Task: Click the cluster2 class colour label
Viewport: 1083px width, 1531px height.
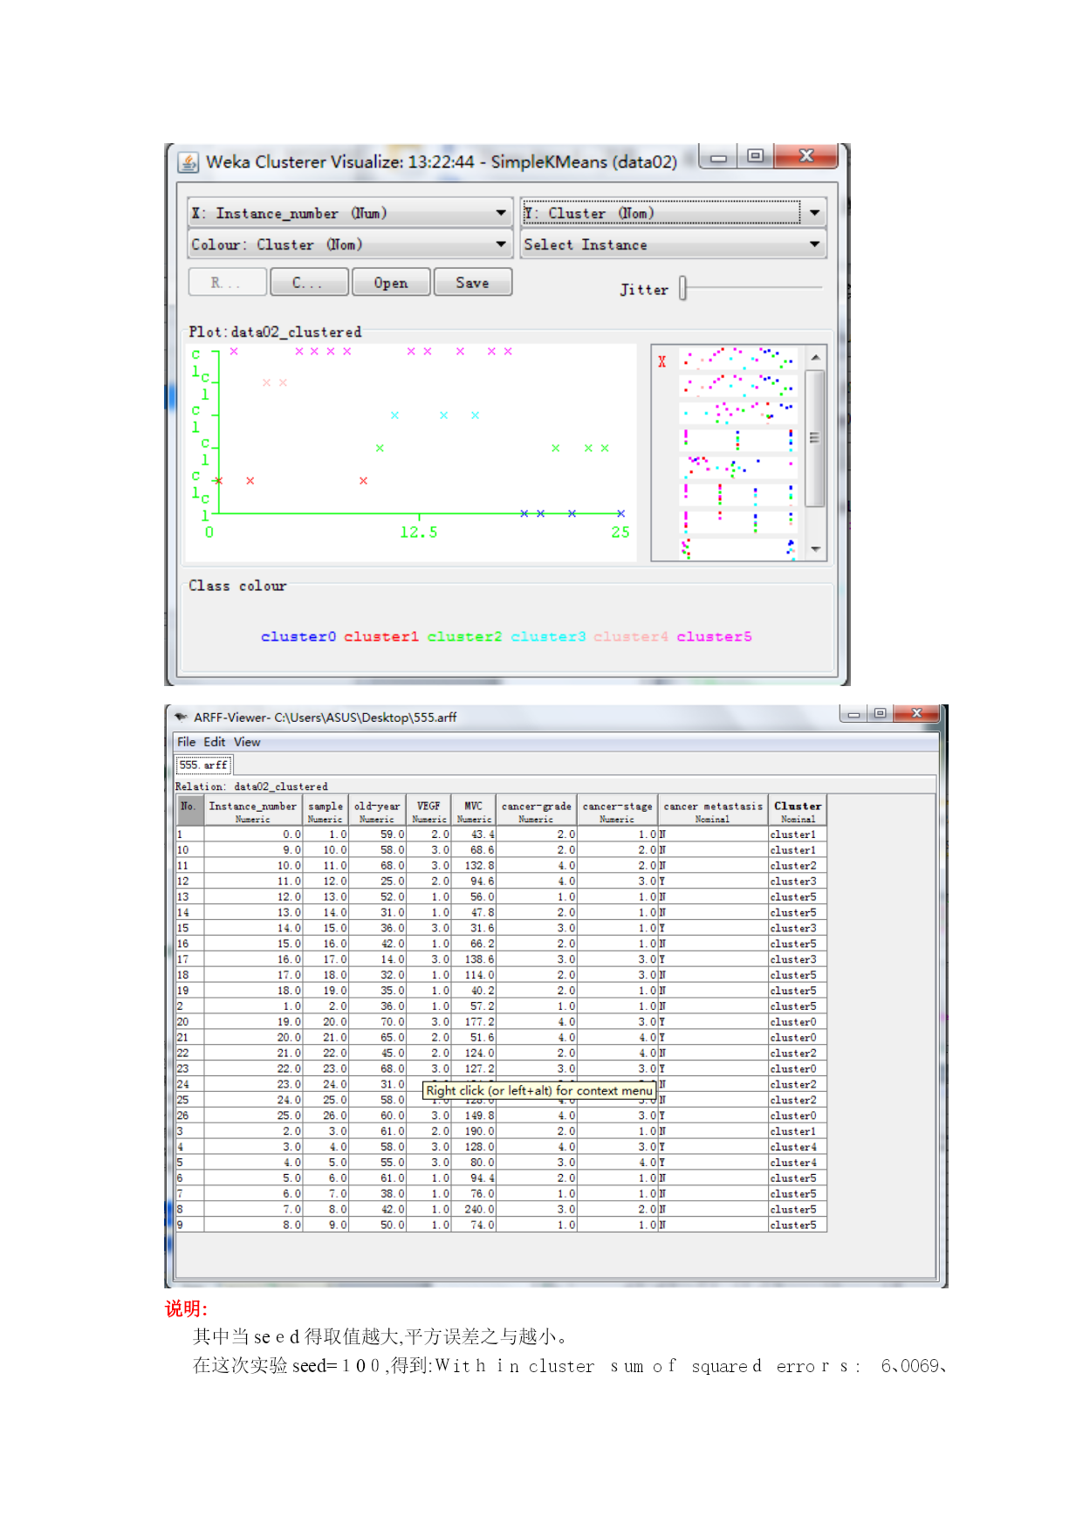Action: click(x=465, y=636)
